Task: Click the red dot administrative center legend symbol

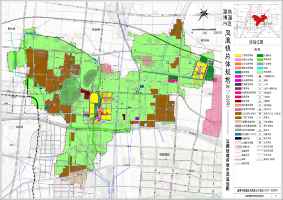Action: click(260, 76)
